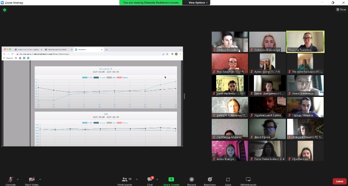Image resolution: width=348 pixels, height=186 pixels.
Task: Start recording with the Record button
Action: (x=191, y=181)
